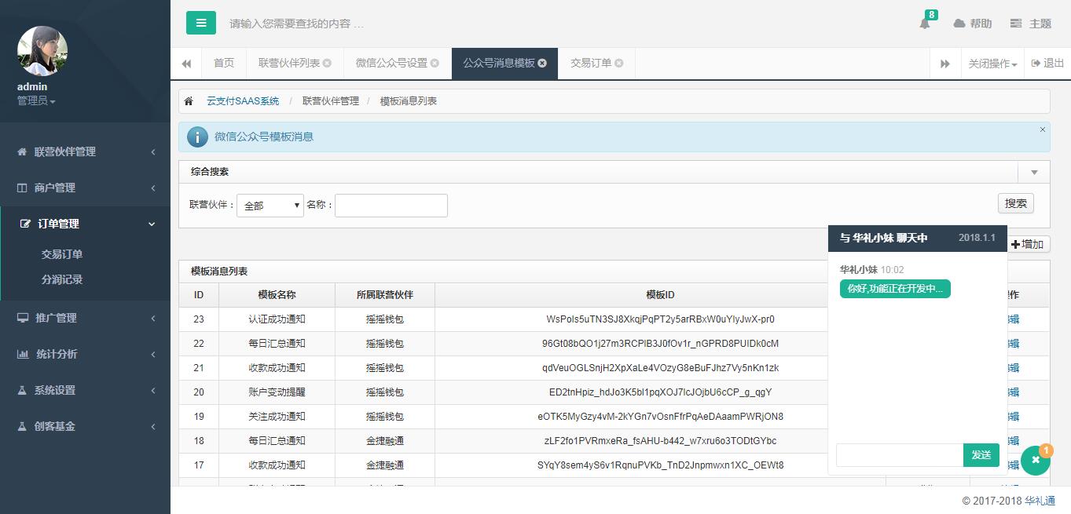This screenshot has width=1071, height=514.
Task: Click the home breadcrumb icon beside 云支付SAAS系统
Action: coord(188,100)
